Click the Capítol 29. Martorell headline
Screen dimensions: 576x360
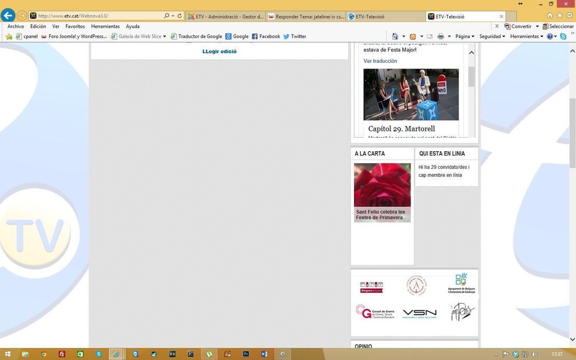(x=402, y=129)
